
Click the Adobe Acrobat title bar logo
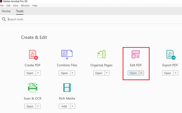[x=1, y=1]
